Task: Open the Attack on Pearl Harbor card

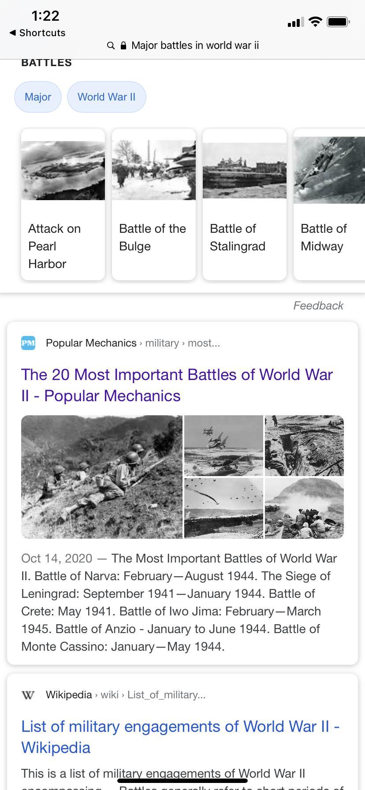Action: pyautogui.click(x=63, y=205)
